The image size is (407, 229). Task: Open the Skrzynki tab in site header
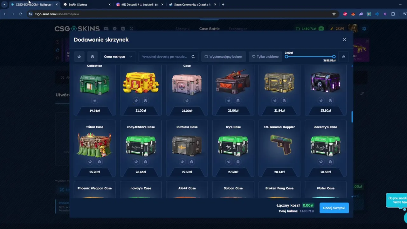pyautogui.click(x=183, y=29)
